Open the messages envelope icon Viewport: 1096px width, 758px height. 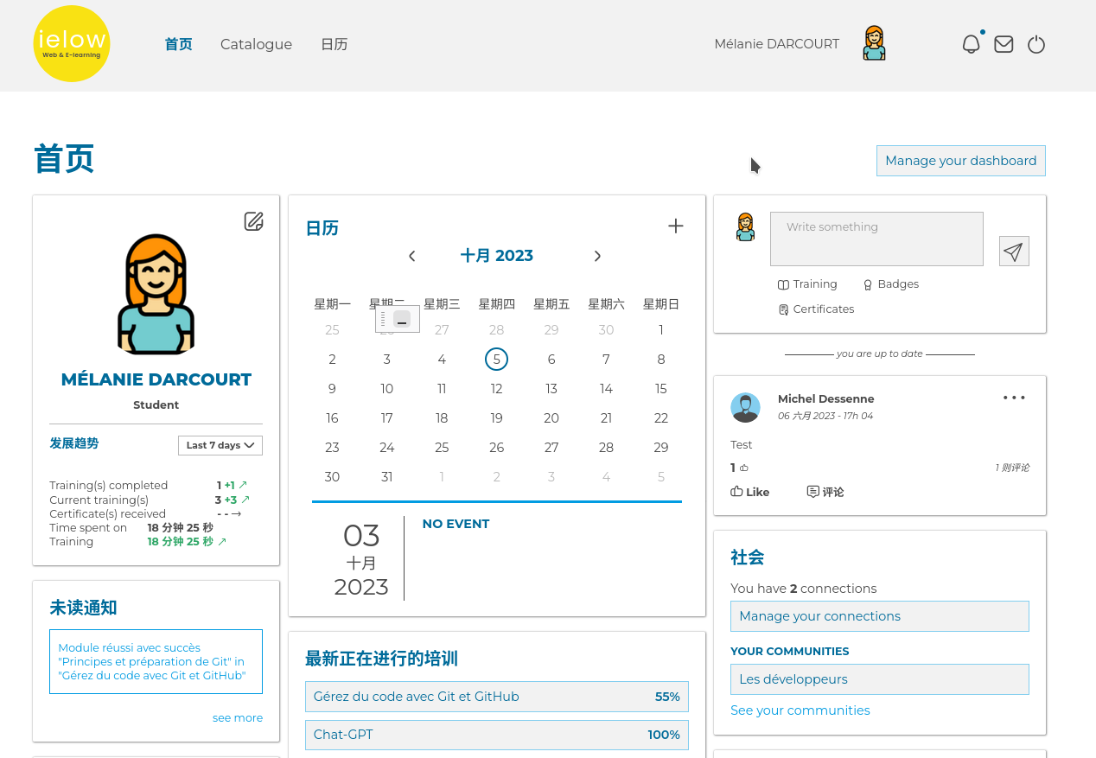[1004, 44]
